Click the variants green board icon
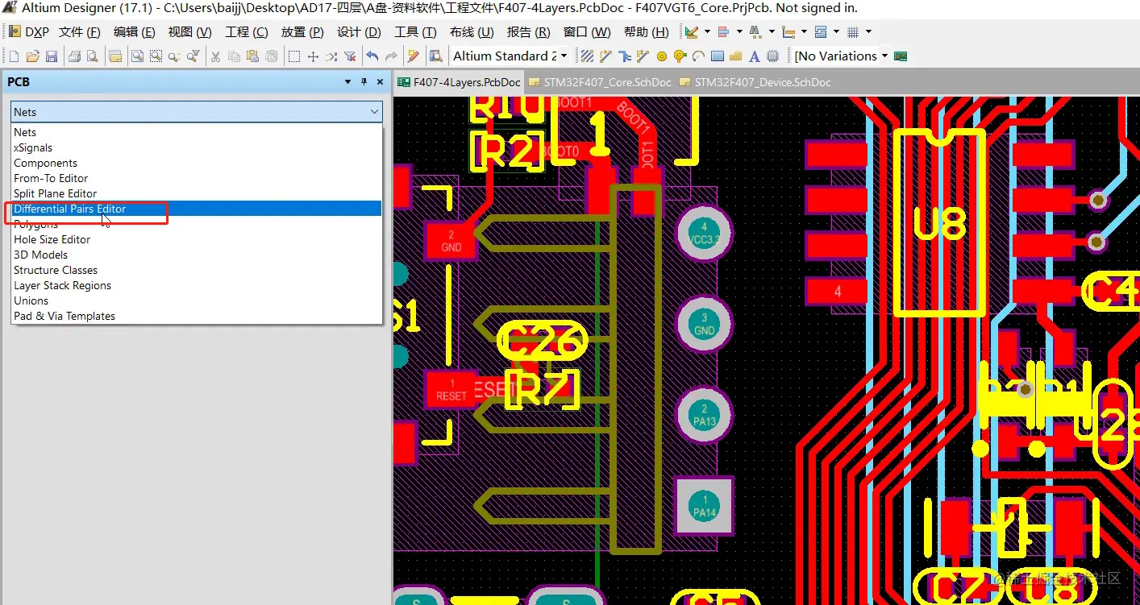This screenshot has width=1140, height=605. pyautogui.click(x=901, y=56)
